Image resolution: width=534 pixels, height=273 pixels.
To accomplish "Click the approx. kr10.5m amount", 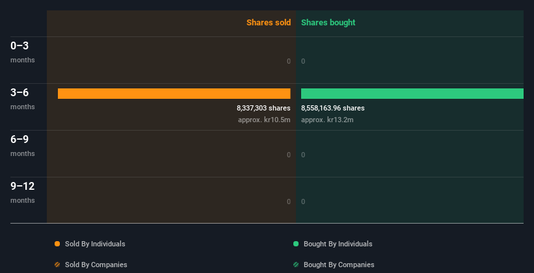I will [264, 120].
